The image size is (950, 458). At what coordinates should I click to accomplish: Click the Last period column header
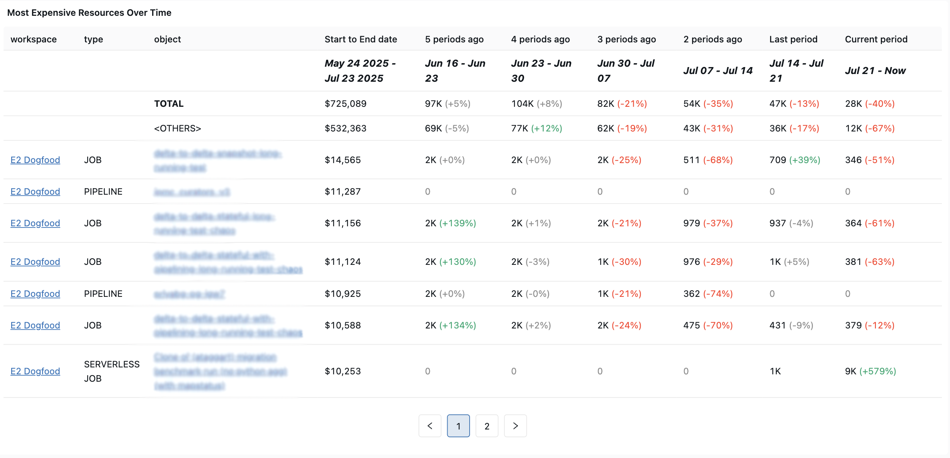click(x=793, y=39)
